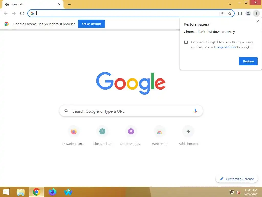Bookmark this tab with star icon

point(230,13)
